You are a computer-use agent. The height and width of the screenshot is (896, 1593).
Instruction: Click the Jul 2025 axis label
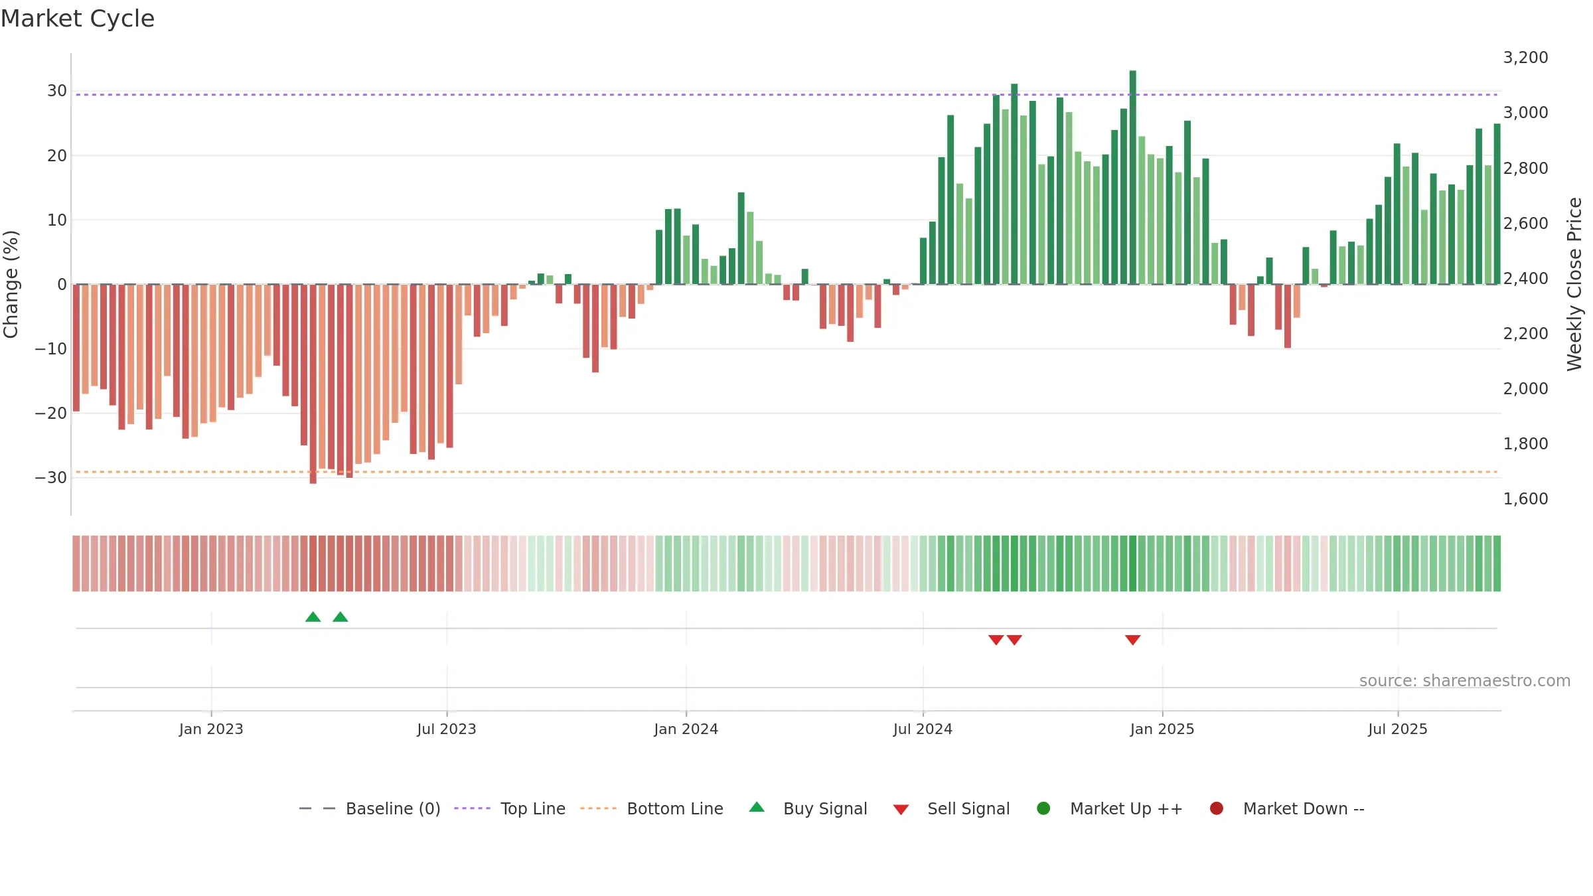pyautogui.click(x=1398, y=729)
